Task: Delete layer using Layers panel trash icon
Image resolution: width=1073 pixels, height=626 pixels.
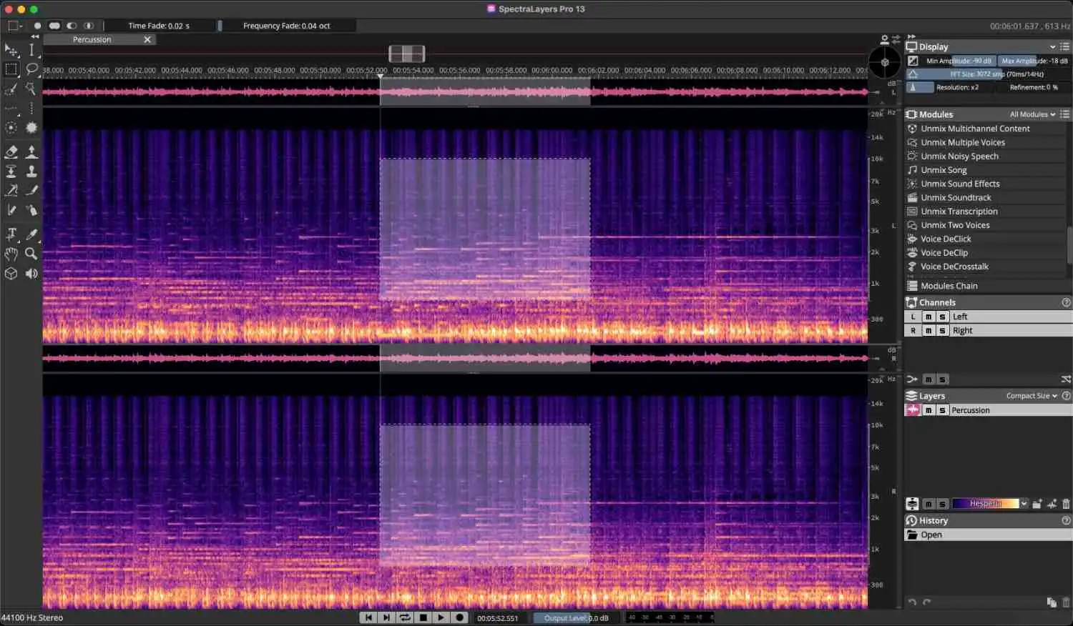Action: point(1066,504)
